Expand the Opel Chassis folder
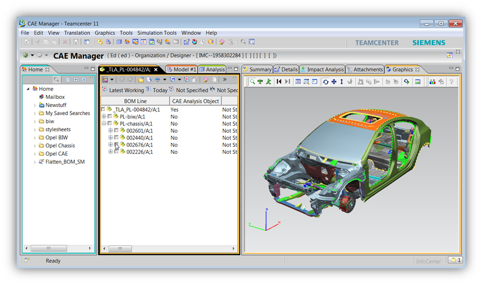 click(35, 146)
